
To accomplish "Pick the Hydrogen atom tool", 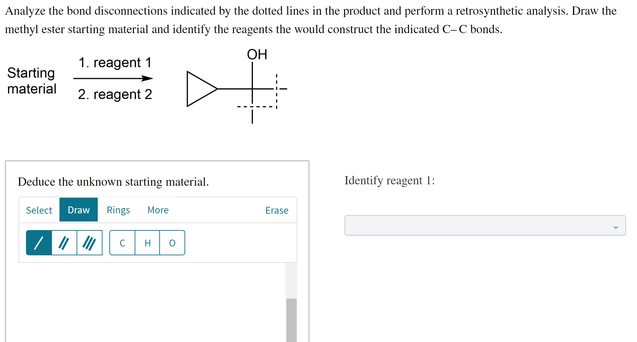I will point(147,243).
